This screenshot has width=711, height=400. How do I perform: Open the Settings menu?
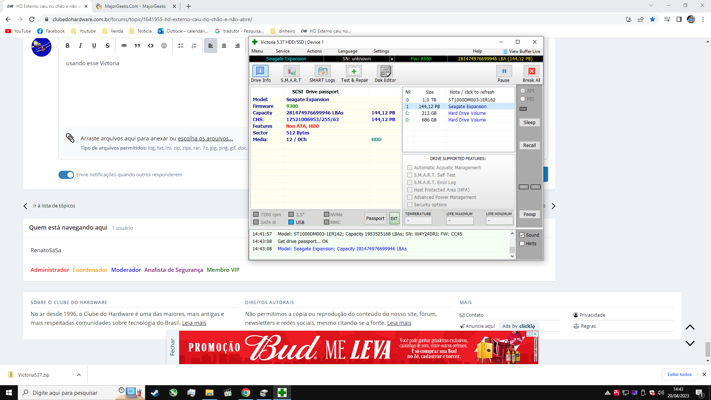point(381,51)
